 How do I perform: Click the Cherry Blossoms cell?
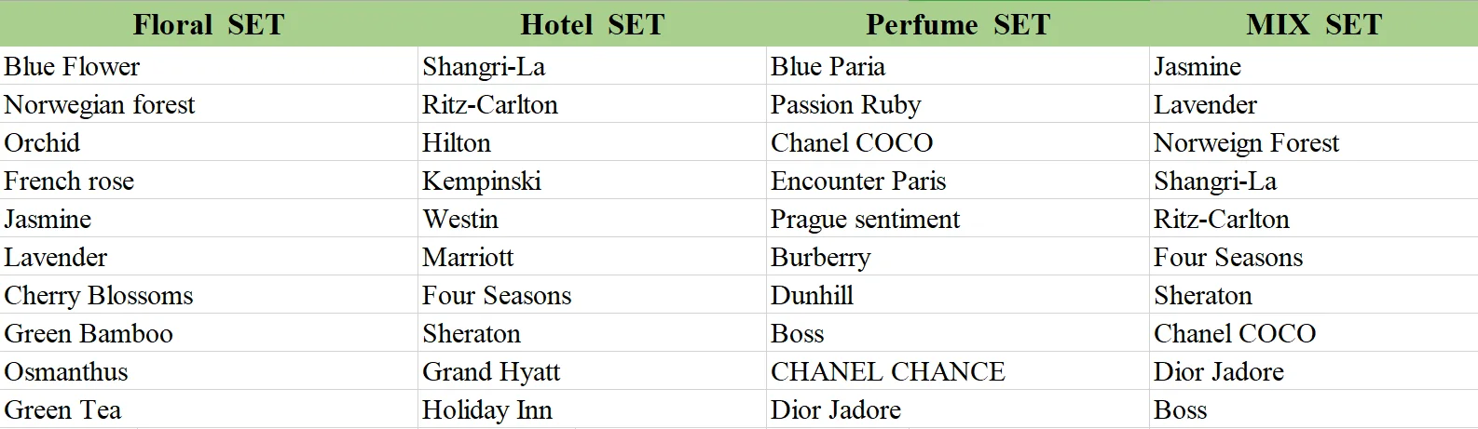[x=209, y=295]
